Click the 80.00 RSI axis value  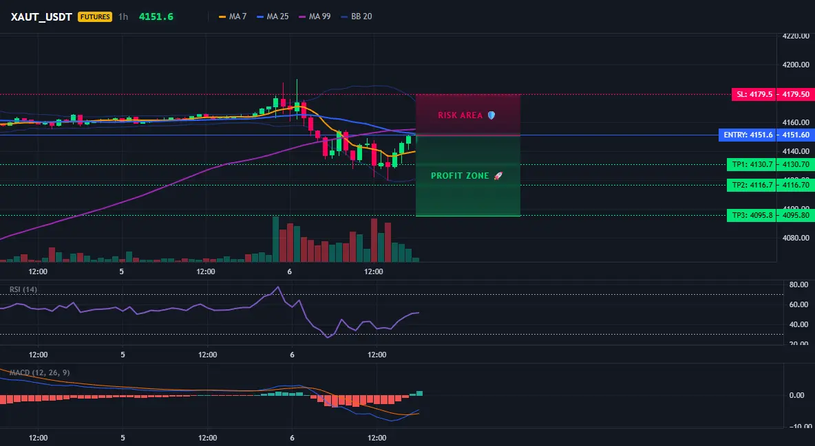[798, 285]
